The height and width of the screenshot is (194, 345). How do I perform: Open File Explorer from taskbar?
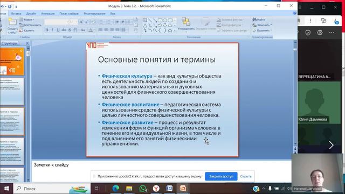pos(129,189)
